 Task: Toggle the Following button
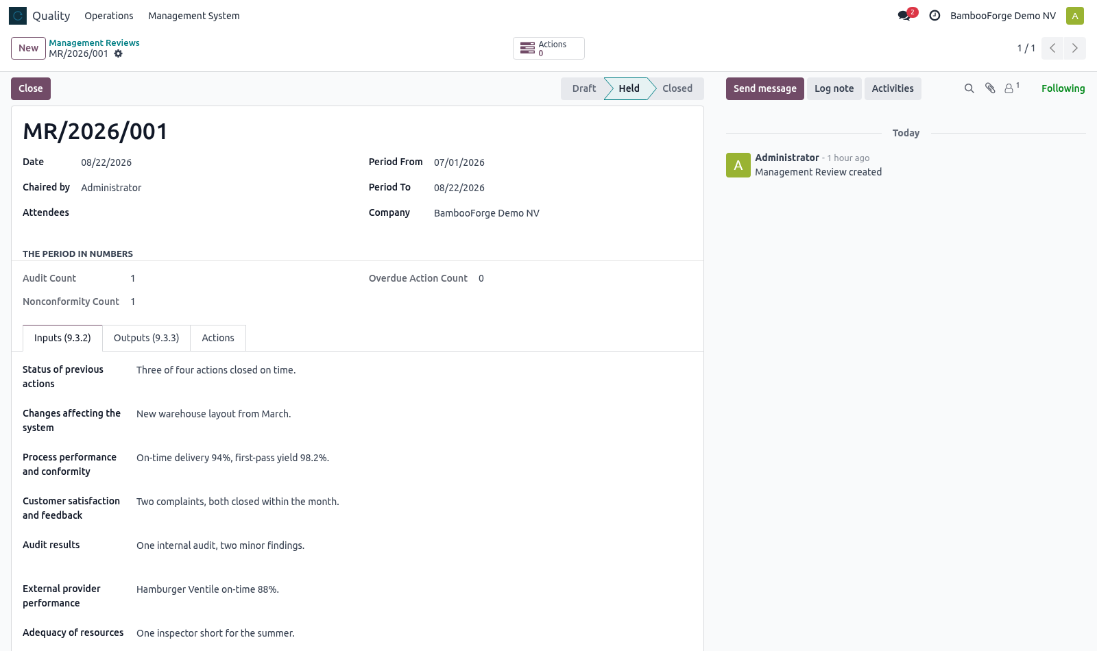(x=1063, y=88)
